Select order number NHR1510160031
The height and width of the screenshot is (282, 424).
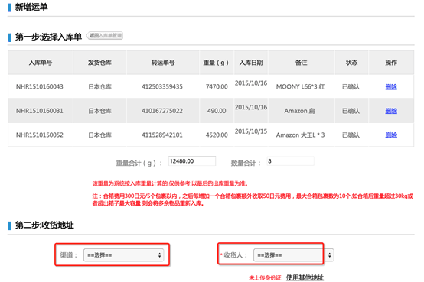pos(40,111)
